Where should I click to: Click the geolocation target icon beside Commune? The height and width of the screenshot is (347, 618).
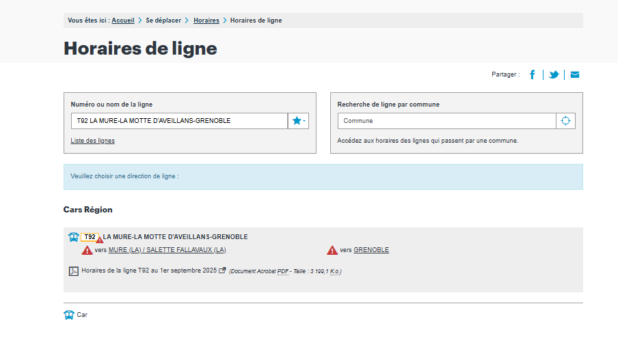tap(565, 121)
